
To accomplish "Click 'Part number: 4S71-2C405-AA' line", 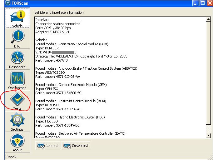I will (x=58, y=77).
